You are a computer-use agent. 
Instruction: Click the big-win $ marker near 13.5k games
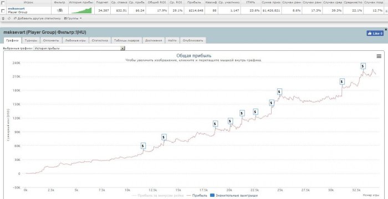[164, 137]
